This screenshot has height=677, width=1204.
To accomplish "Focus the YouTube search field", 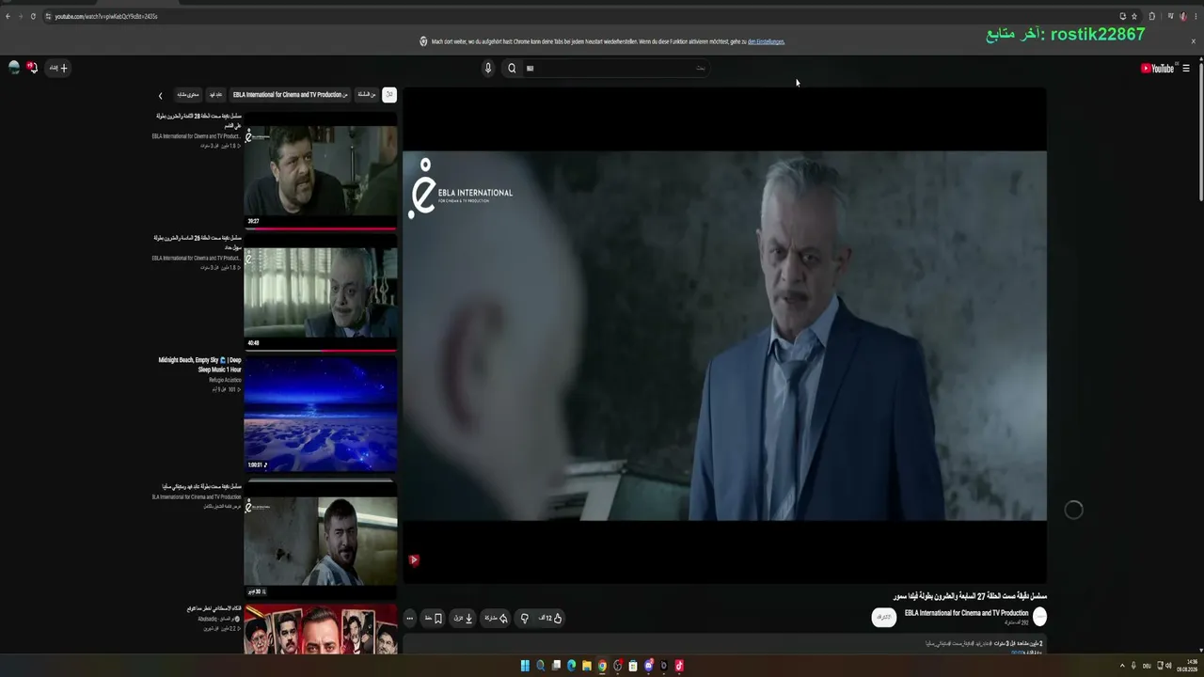I will coord(616,68).
